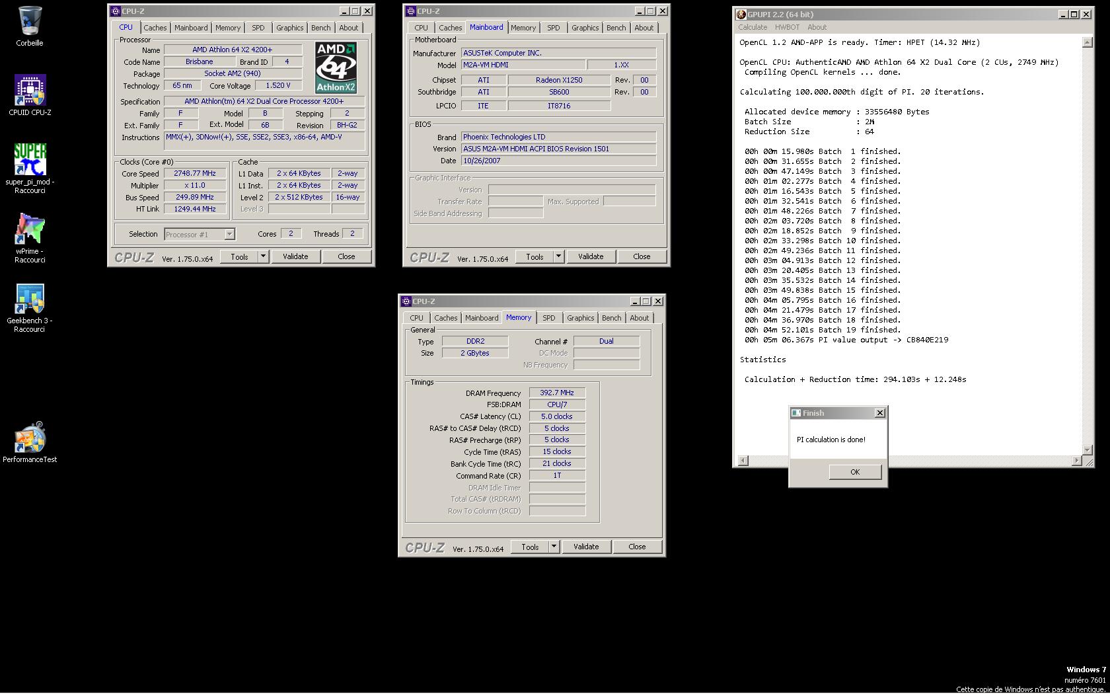Open the Calculate menu in GPUPI

(753, 27)
